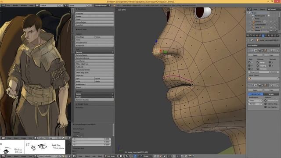Click the extrude X translate value slider
The width and height of the screenshot is (281, 158).
(x=92, y=139)
